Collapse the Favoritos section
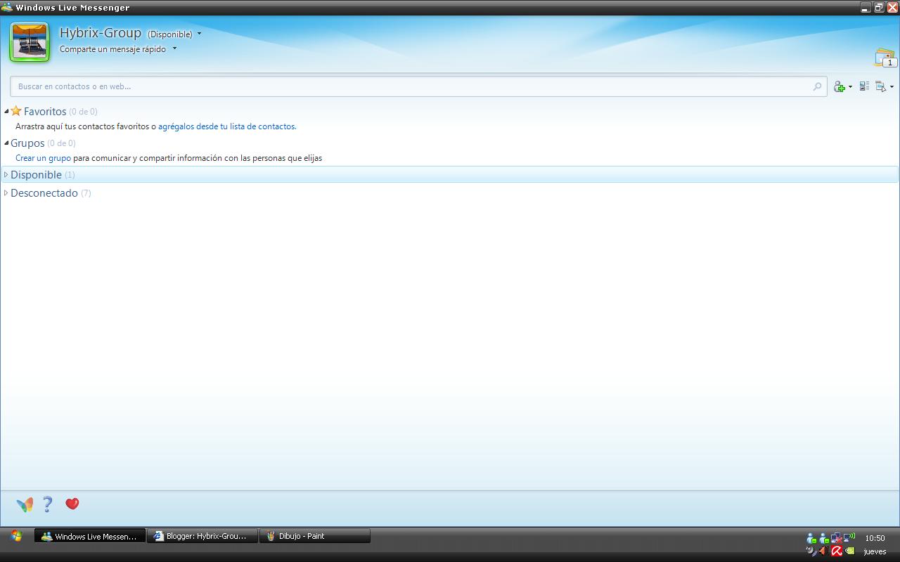 tap(6, 112)
